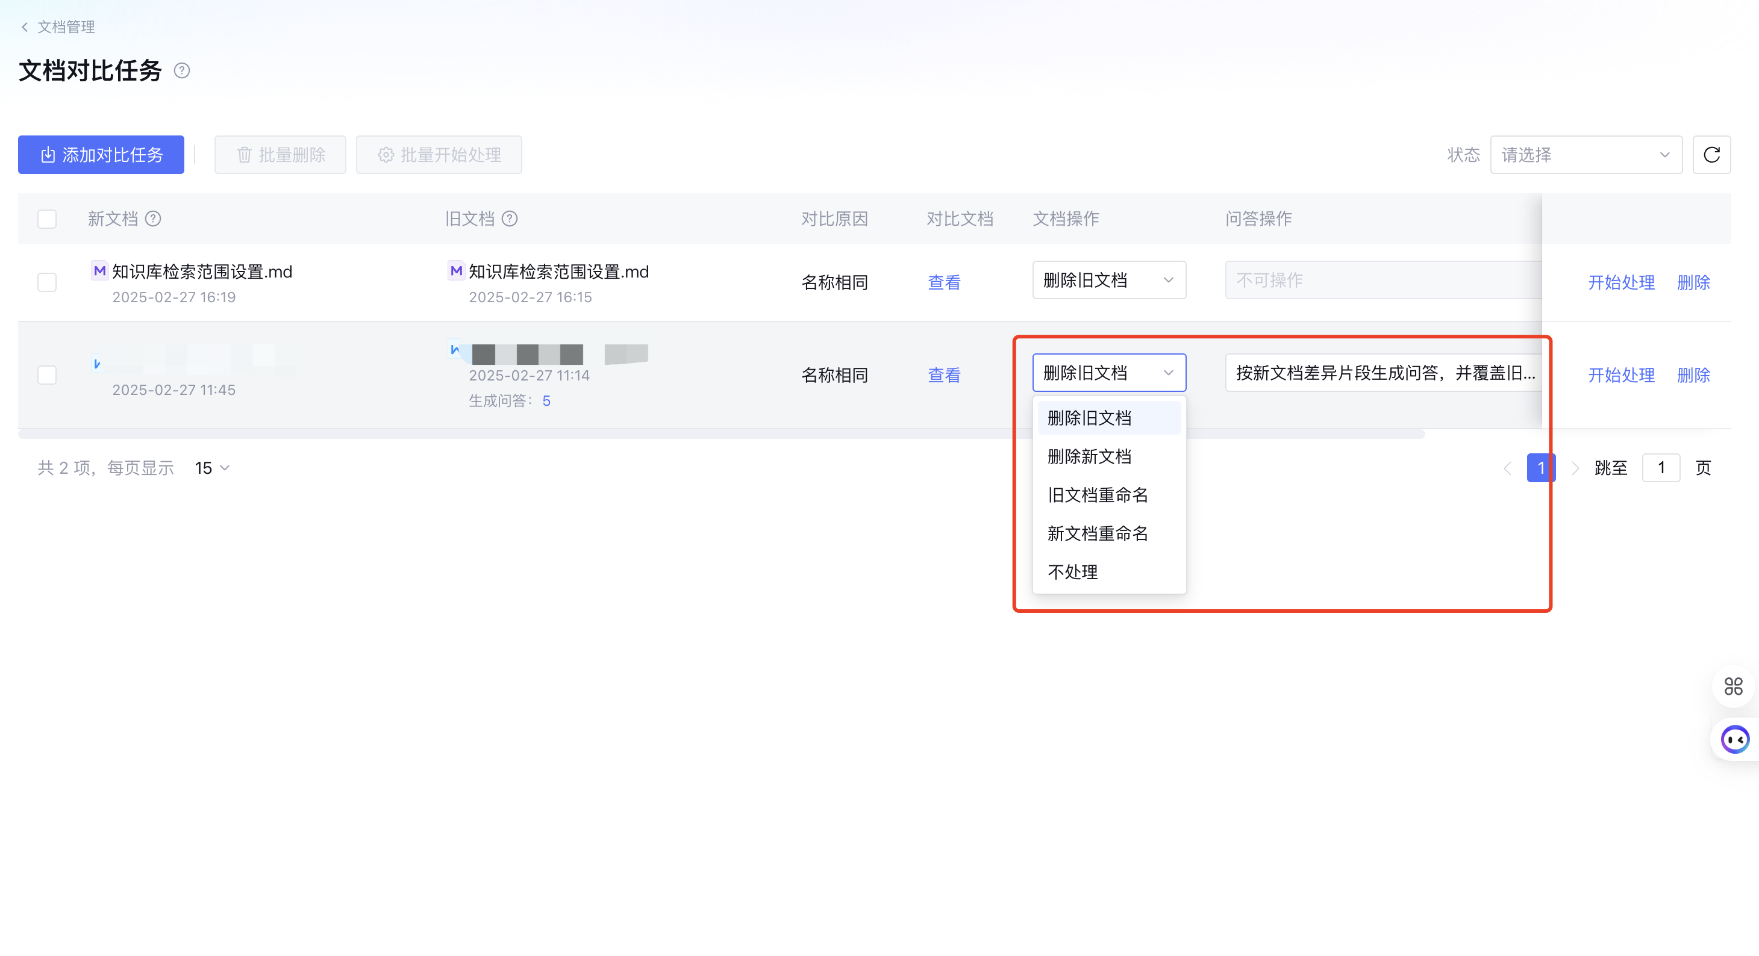
Task: Click the question mark icon next to 旧文档
Action: (x=510, y=219)
